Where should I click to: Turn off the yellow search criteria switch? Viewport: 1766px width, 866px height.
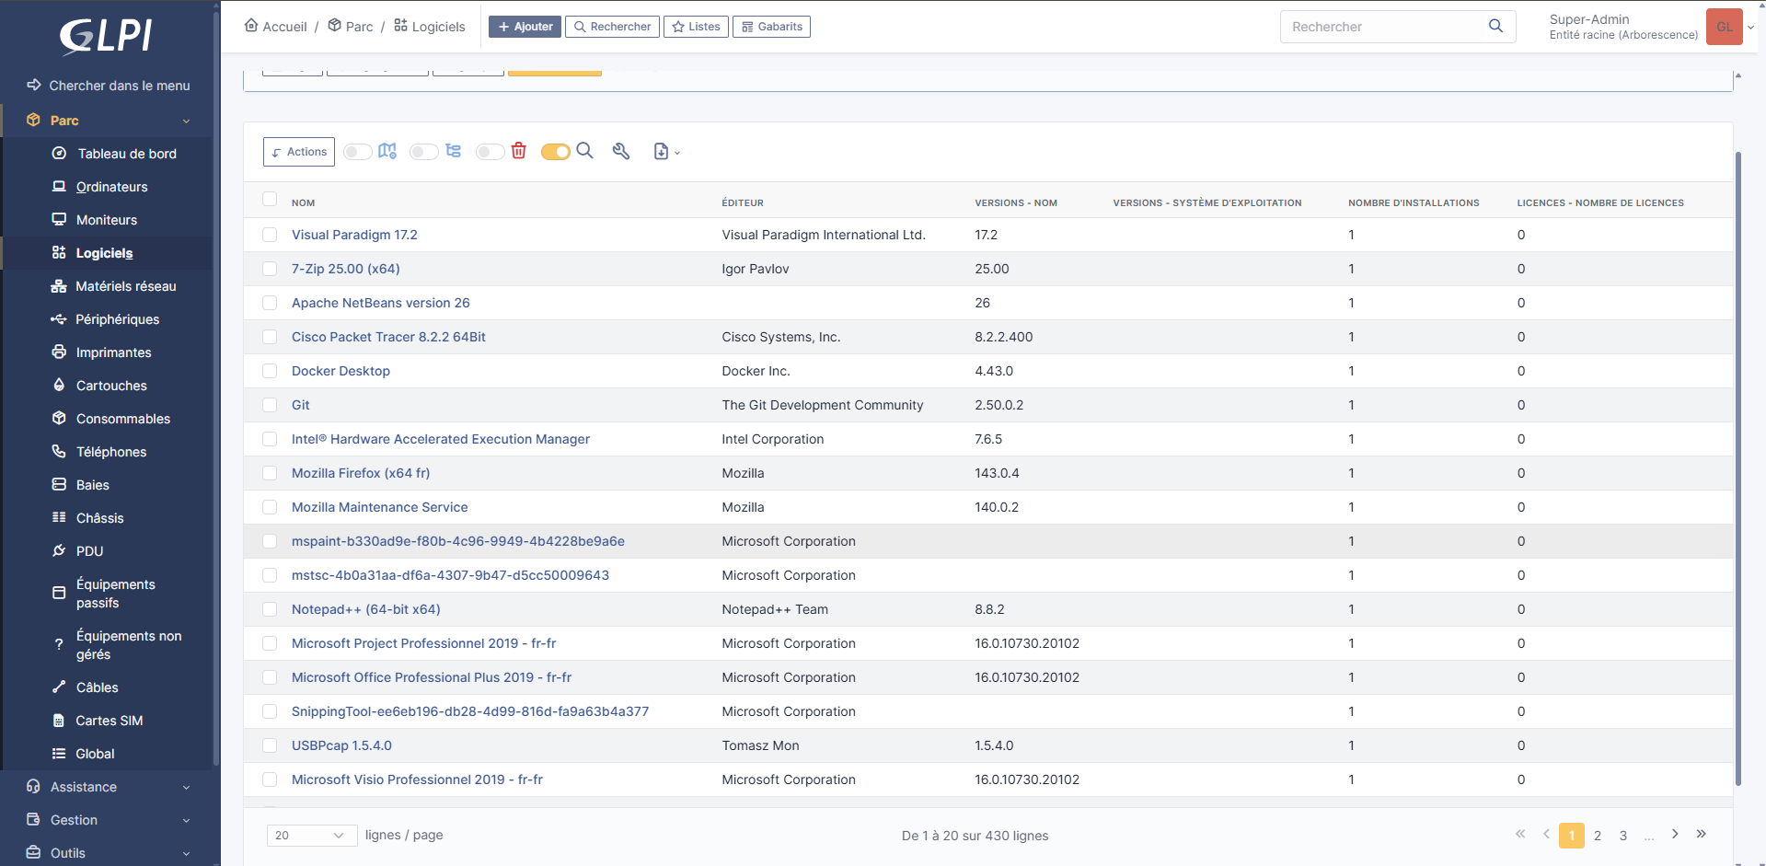click(556, 152)
